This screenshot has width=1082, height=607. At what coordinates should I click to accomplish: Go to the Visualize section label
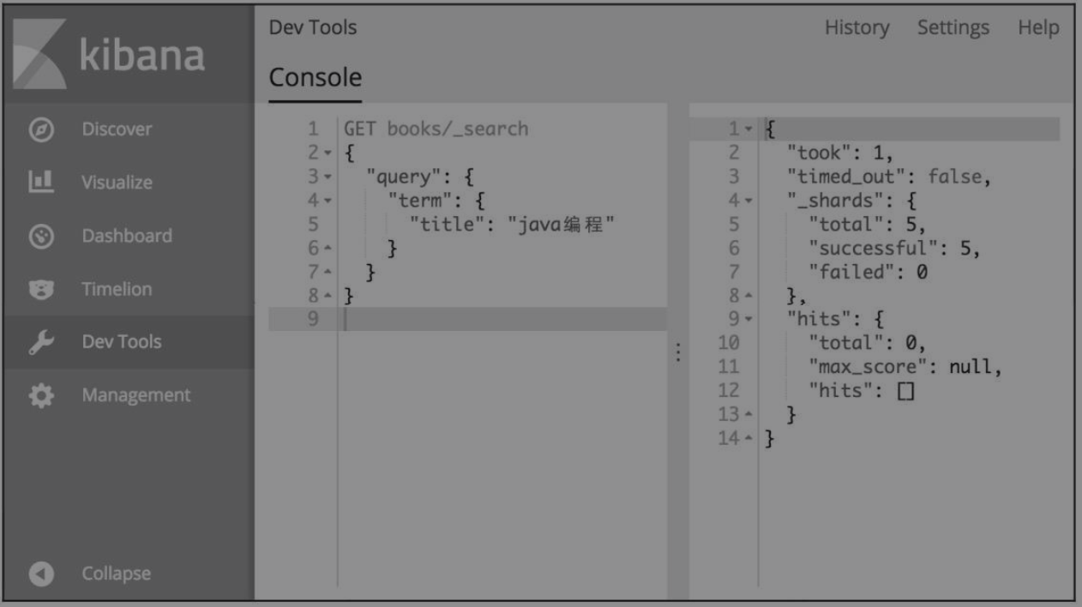pyautogui.click(x=117, y=182)
